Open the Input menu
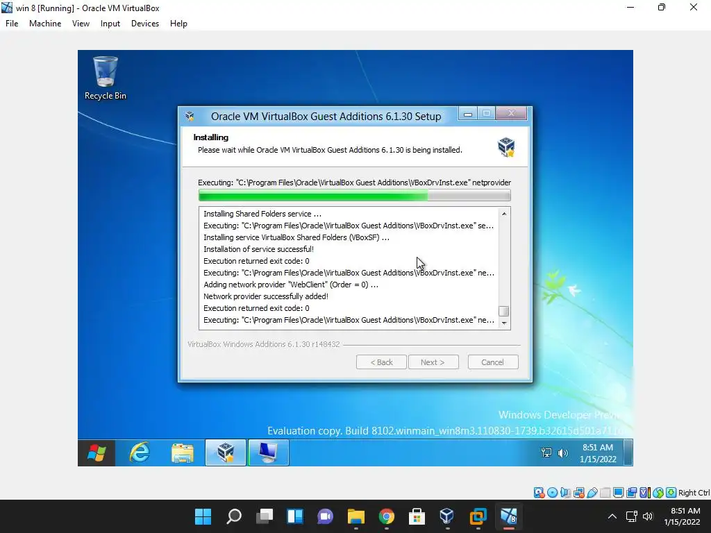The width and height of the screenshot is (711, 533). coord(110,24)
